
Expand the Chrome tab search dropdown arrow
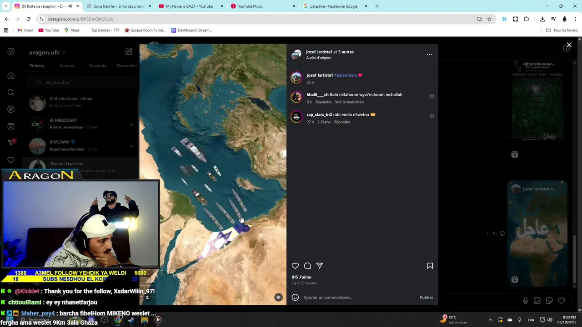tap(6, 6)
